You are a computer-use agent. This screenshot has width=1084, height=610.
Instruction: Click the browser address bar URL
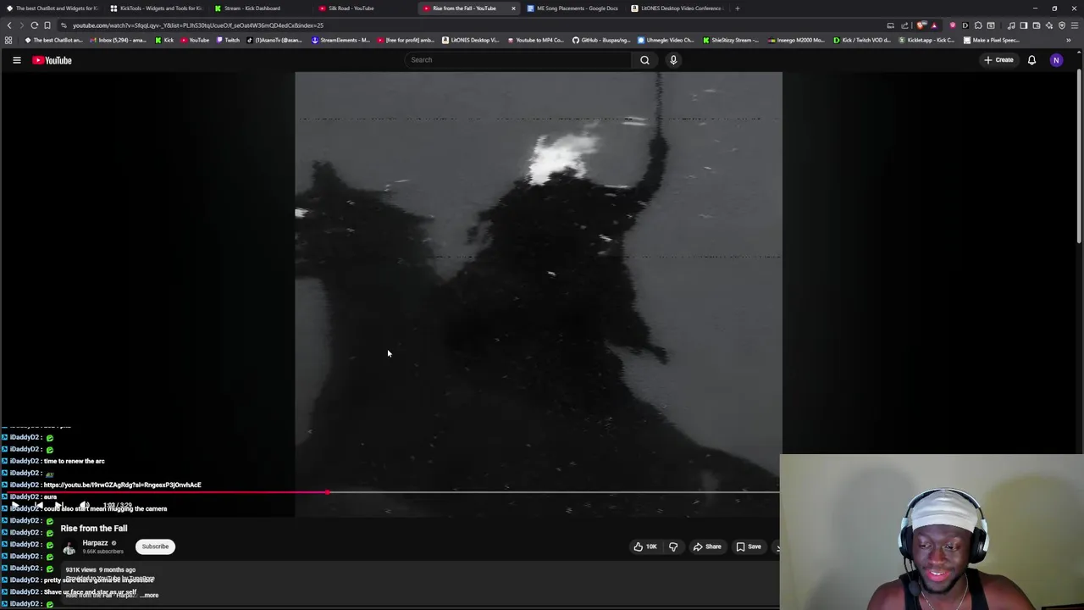point(198,25)
